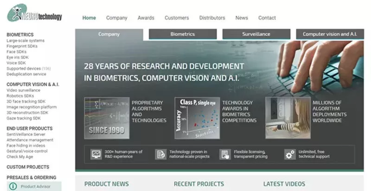The image size is (371, 191).
Task: Open the Contact page
Action: click(267, 18)
